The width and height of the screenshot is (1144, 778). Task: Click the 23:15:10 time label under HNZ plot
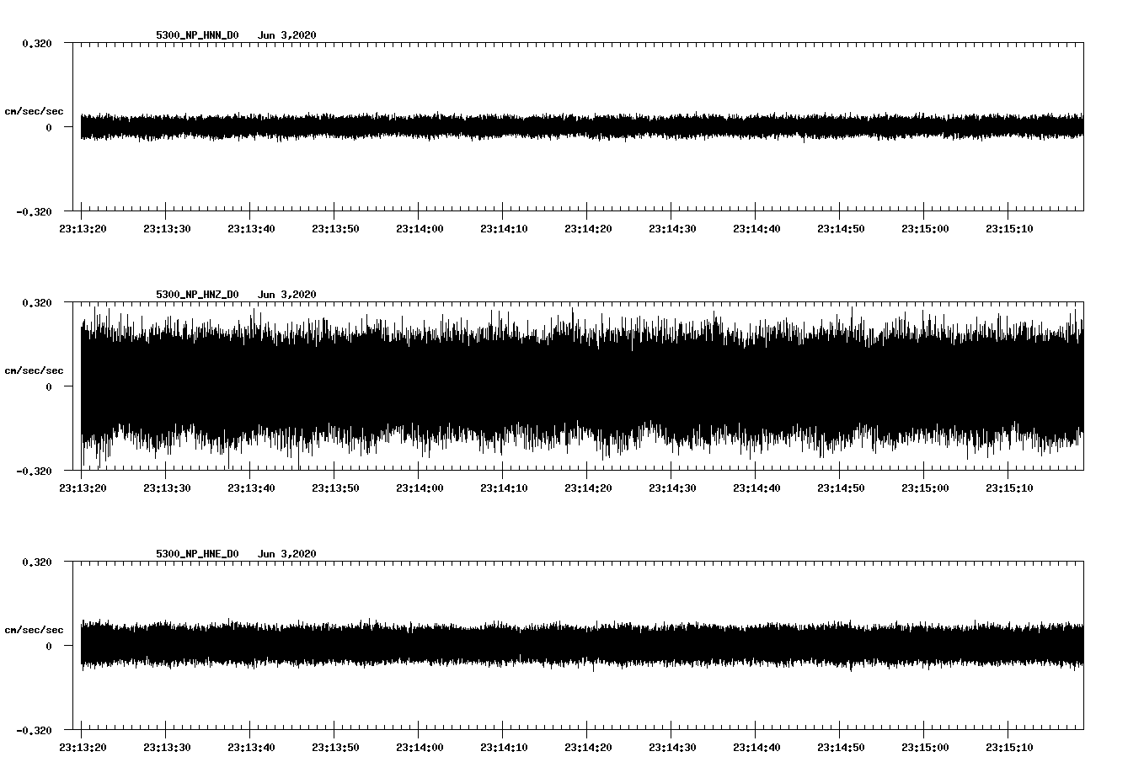[x=1009, y=488]
